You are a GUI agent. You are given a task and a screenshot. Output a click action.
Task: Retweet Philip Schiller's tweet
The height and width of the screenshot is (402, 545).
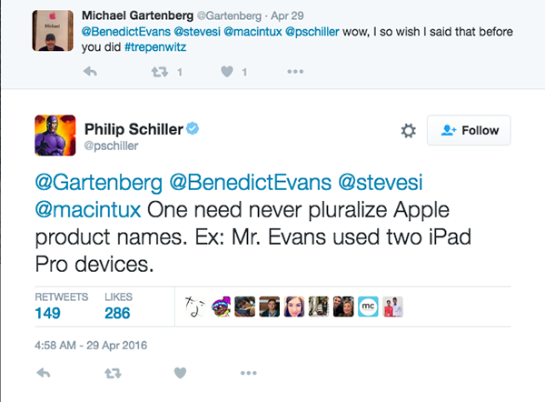114,373
